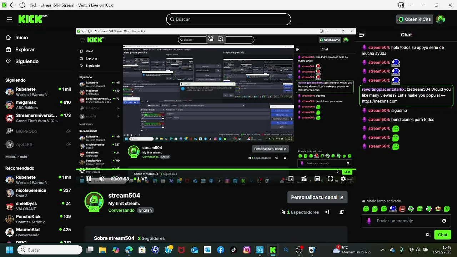Open Windows Start menu
Screen dimensions: 457x257
click(x=9, y=250)
